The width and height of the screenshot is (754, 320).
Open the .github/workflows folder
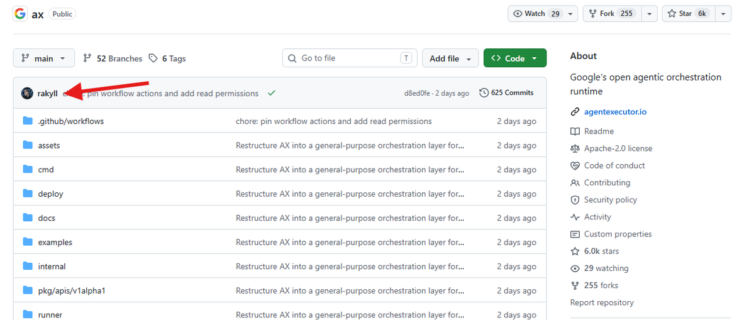pyautogui.click(x=70, y=121)
